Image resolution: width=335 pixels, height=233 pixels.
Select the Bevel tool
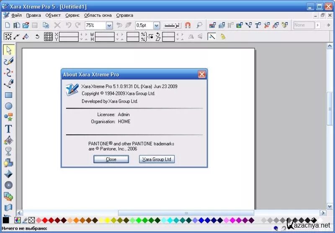[8, 174]
